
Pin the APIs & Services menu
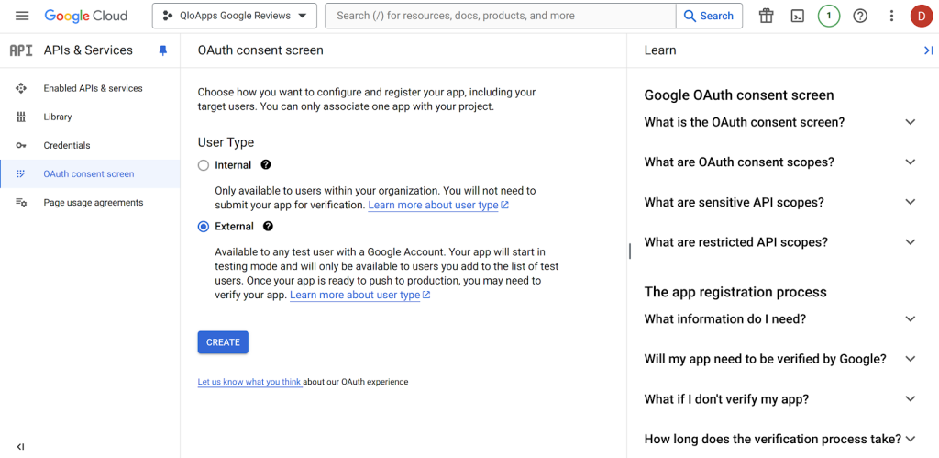[x=163, y=50]
